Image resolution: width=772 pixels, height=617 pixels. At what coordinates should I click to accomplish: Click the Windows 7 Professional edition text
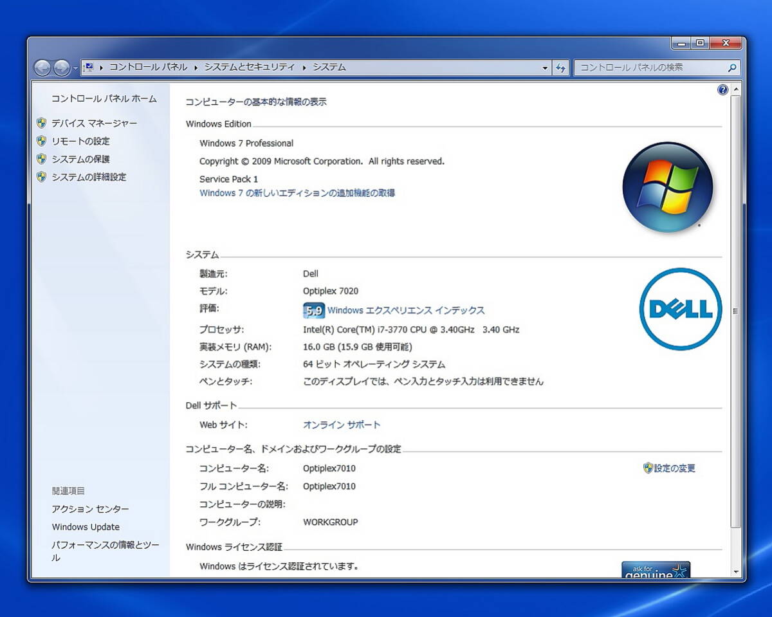pos(246,143)
